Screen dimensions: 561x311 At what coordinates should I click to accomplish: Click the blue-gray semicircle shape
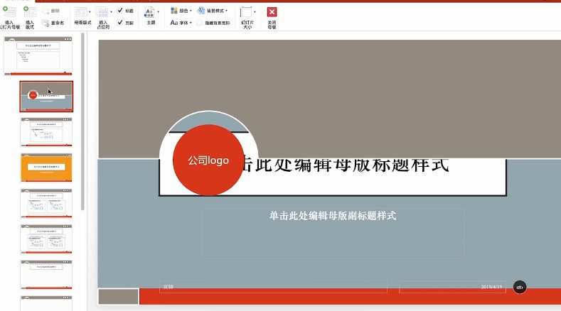(209, 120)
